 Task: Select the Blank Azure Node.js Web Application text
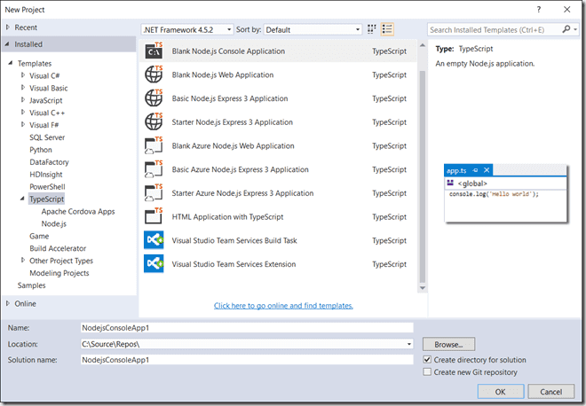[x=233, y=145]
